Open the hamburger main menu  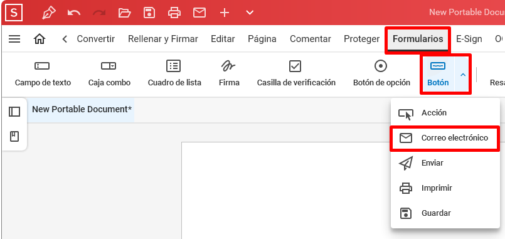click(x=14, y=39)
